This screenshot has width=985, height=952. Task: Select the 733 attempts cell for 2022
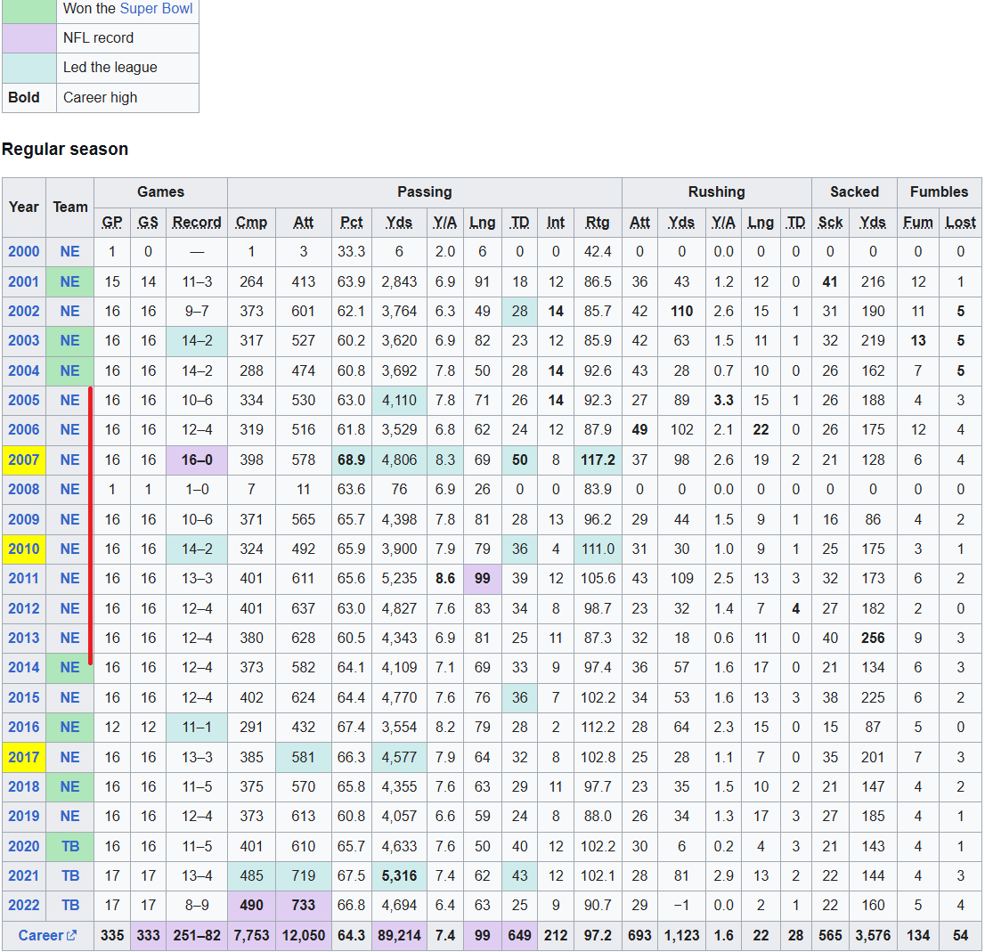[304, 906]
